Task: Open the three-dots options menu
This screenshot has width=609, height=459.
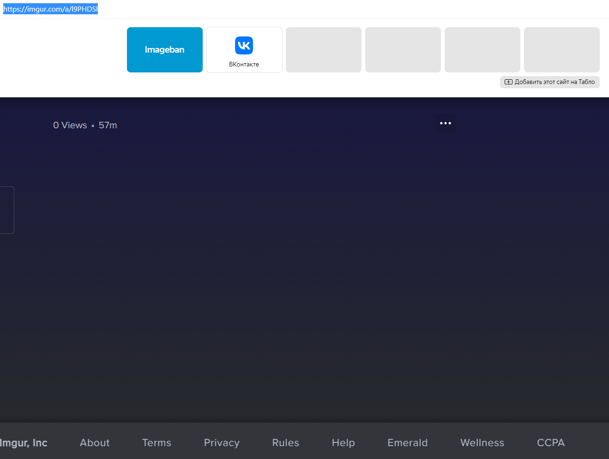Action: (x=446, y=123)
